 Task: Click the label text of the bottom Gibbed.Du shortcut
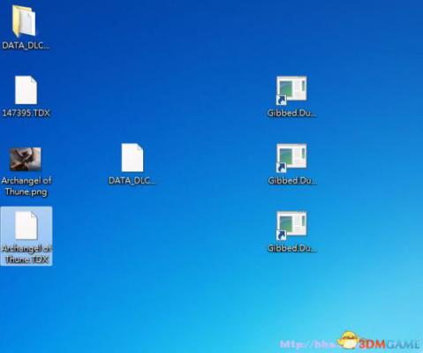click(x=292, y=248)
